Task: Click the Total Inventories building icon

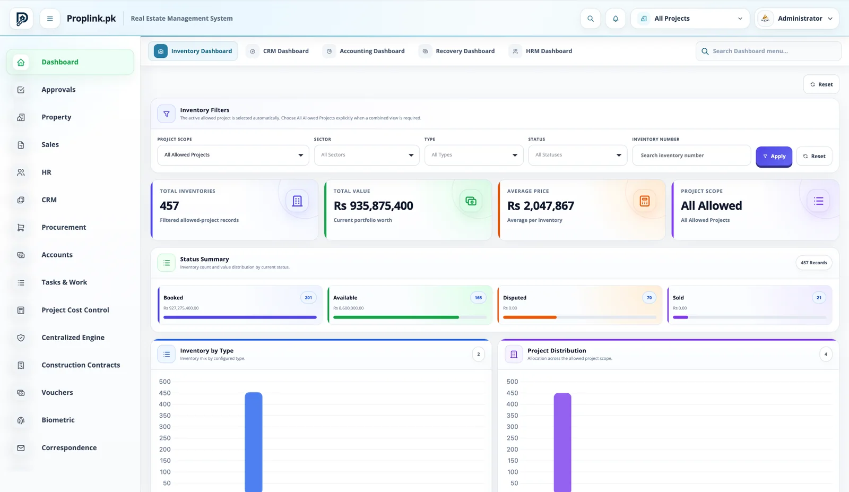Action: (x=297, y=201)
